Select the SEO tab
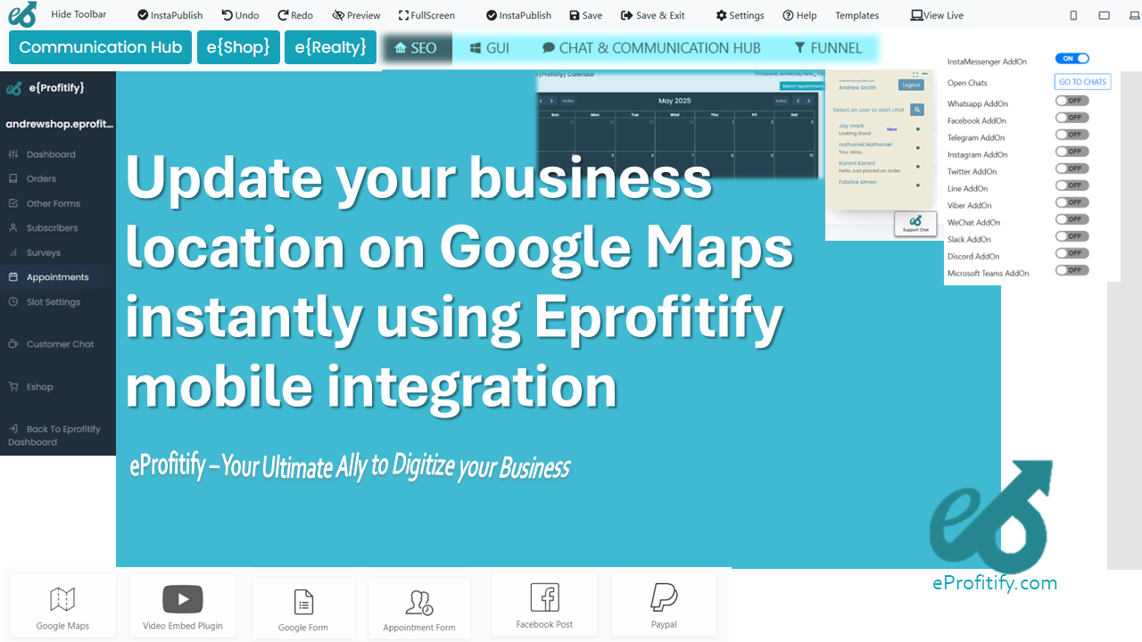Viewport: 1142px width, 642px height. pyautogui.click(x=417, y=48)
